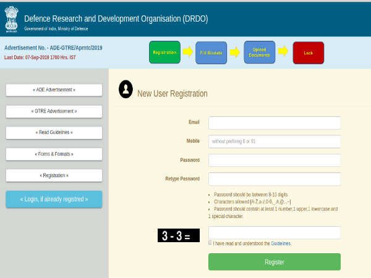Select the Upload Documents step box
The width and height of the screenshot is (371, 278).
(x=259, y=53)
